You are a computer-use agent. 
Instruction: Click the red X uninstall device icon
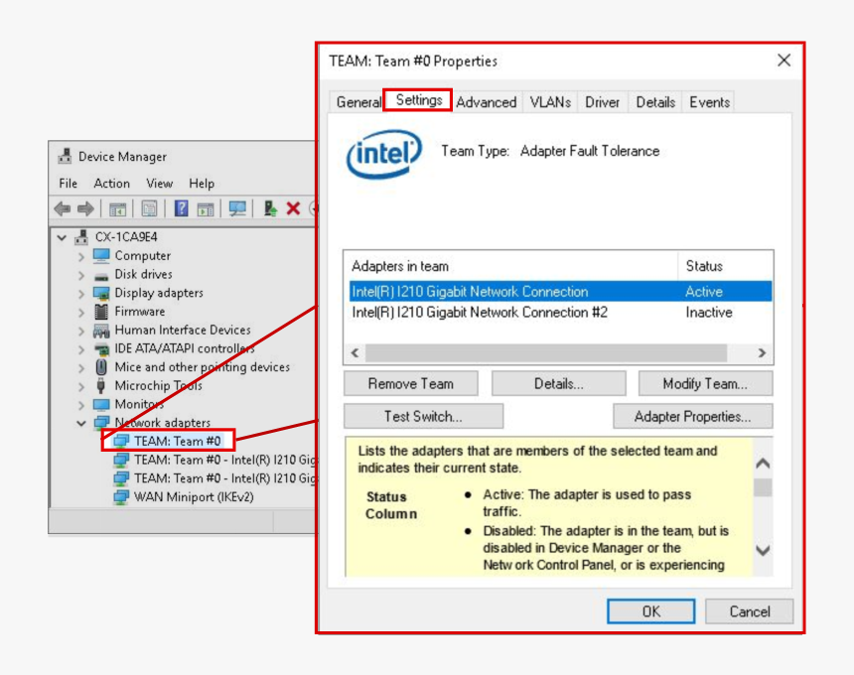coord(293,208)
